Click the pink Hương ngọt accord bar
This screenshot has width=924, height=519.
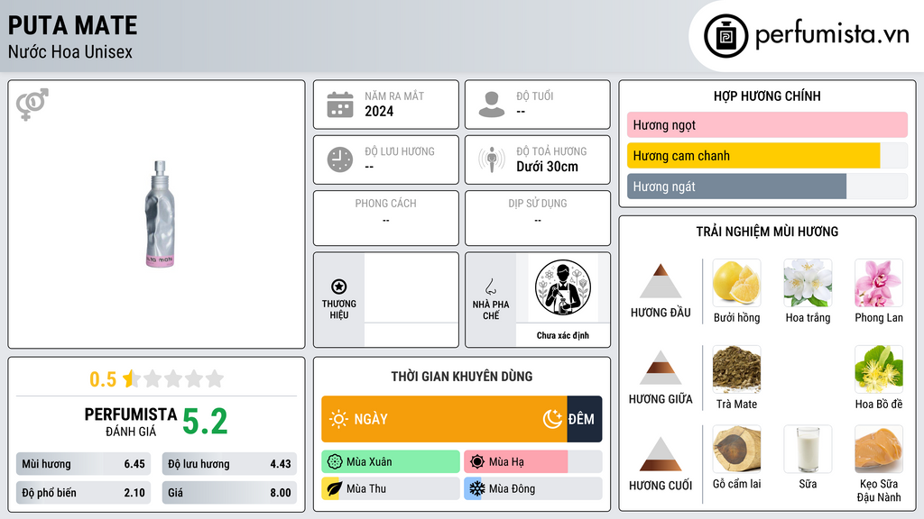click(x=767, y=124)
